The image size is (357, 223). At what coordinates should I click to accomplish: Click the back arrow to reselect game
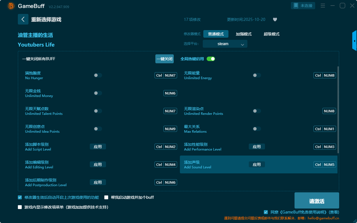click(23, 19)
